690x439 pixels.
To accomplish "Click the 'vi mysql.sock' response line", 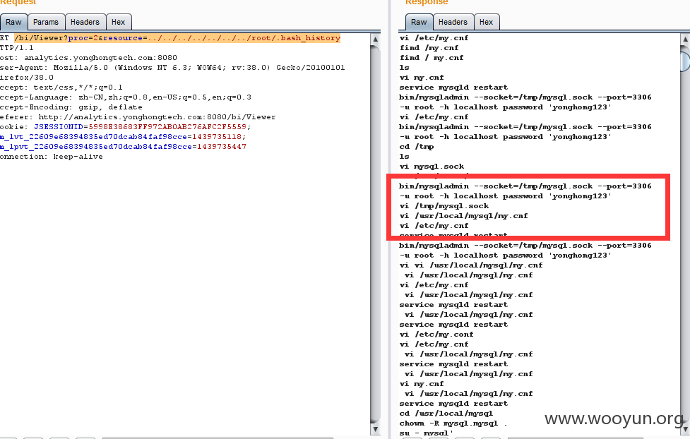I will point(432,167).
